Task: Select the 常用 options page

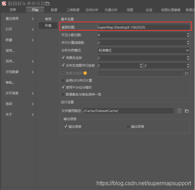Action: coord(48,19)
